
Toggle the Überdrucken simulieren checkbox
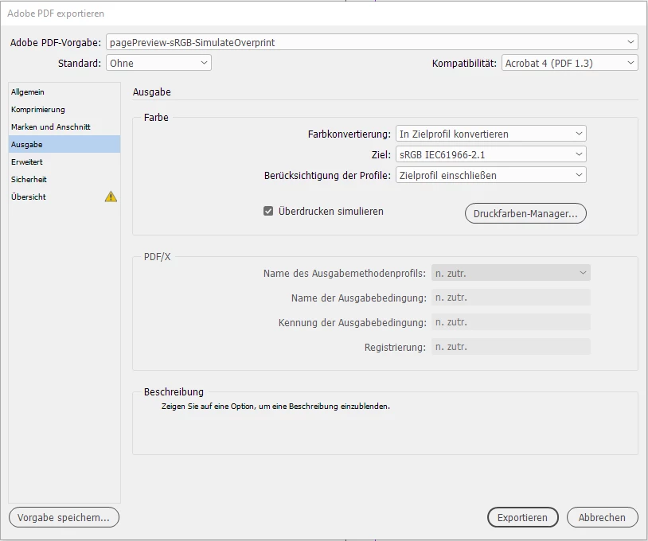pos(268,212)
